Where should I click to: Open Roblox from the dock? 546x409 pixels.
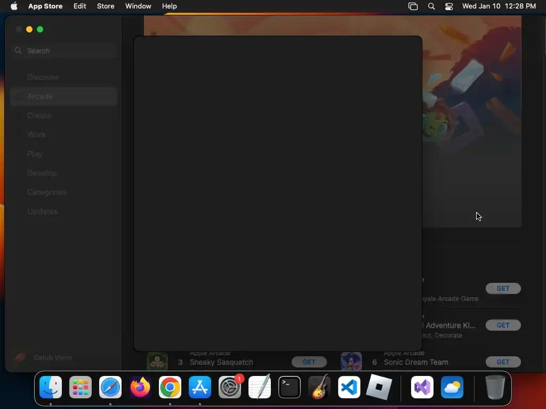click(x=379, y=387)
